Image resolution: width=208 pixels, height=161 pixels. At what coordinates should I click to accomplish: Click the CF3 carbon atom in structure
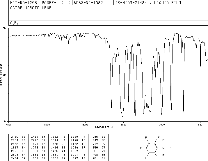click(163, 148)
